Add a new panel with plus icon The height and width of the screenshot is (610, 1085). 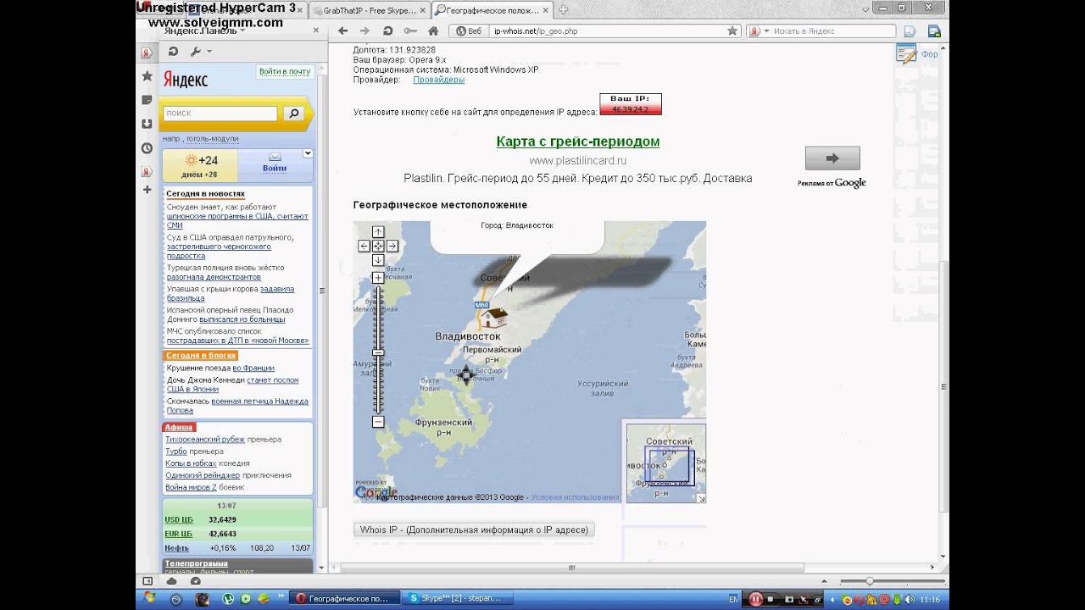pyautogui.click(x=147, y=190)
